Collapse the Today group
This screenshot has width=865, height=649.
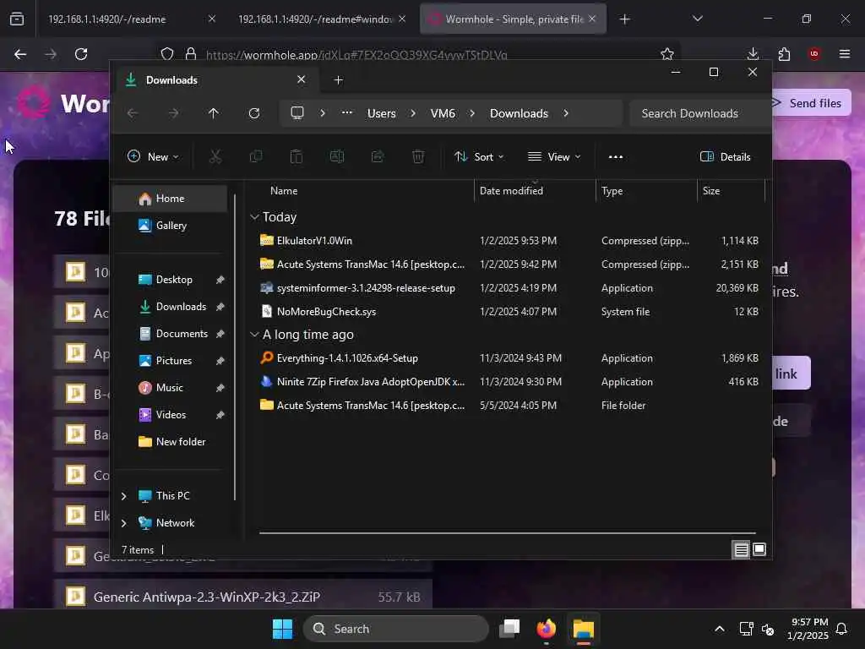coord(254,217)
